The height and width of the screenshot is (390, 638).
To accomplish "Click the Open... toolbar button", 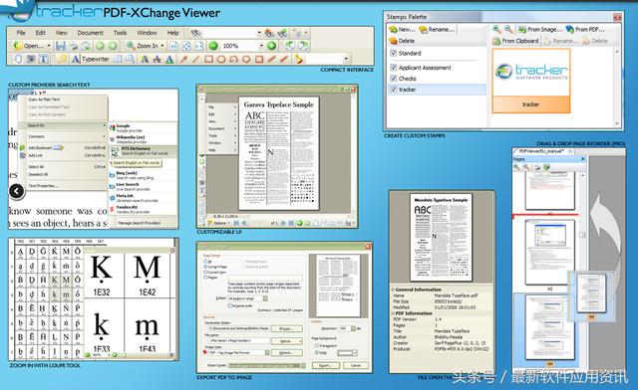I will click(29, 46).
